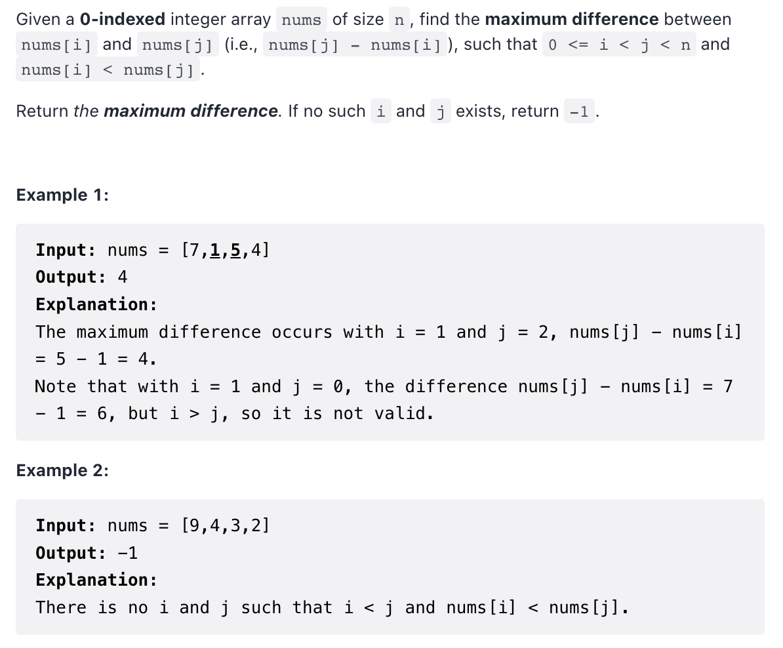Click the [9,4,3,2] array in Example 2
Viewport: 783px width, 648px height.
tap(225, 525)
